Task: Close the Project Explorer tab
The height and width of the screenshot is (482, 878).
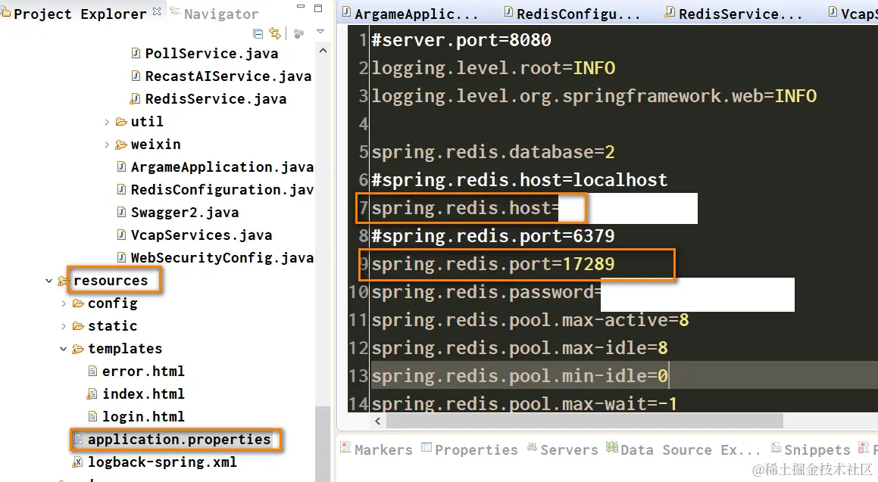Action: coord(157,11)
